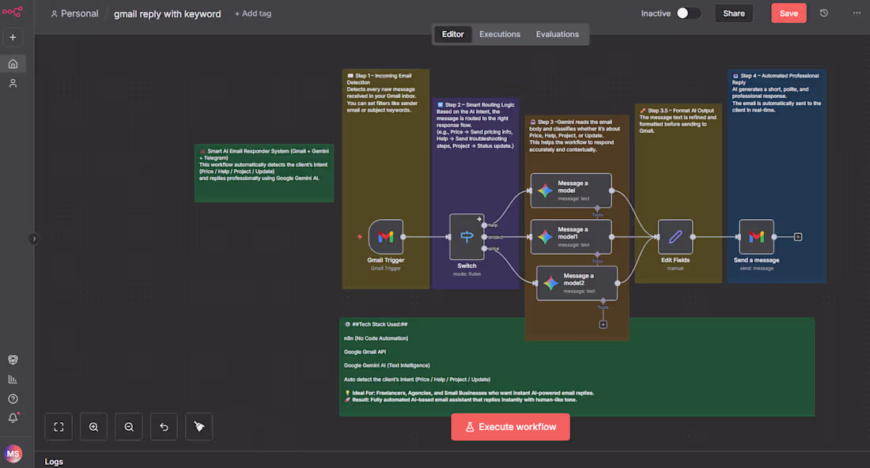The image size is (870, 468).
Task: Open the Evaluations tab
Action: [x=557, y=34]
